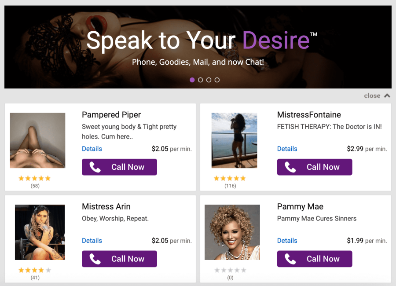Image resolution: width=396 pixels, height=286 pixels.
Task: Click Pampered Piper's five-star rating
Action: point(35,178)
